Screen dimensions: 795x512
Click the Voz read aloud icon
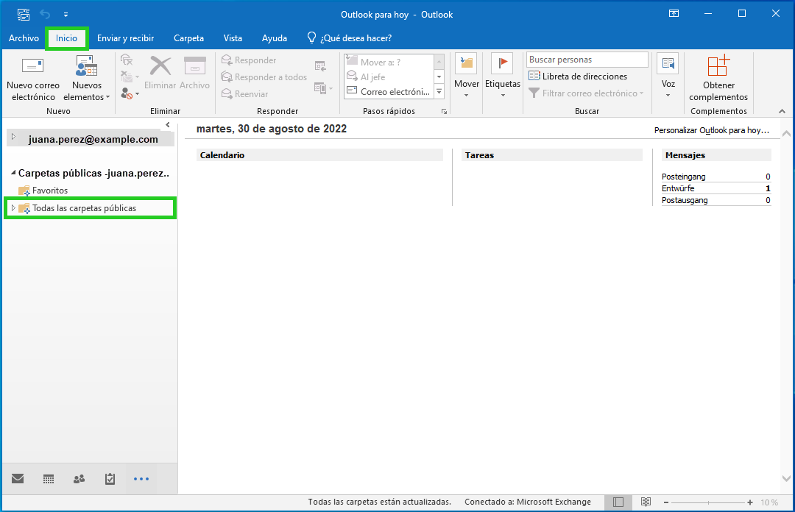(x=668, y=65)
